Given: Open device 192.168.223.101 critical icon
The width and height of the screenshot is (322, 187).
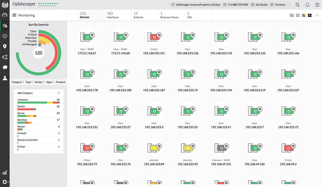Looking at the screenshot, I should tap(154, 37).
